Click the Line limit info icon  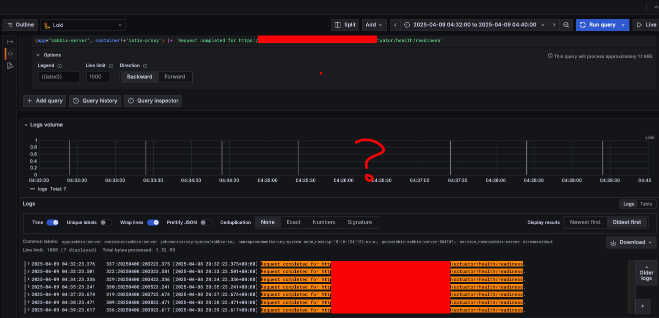[111, 65]
